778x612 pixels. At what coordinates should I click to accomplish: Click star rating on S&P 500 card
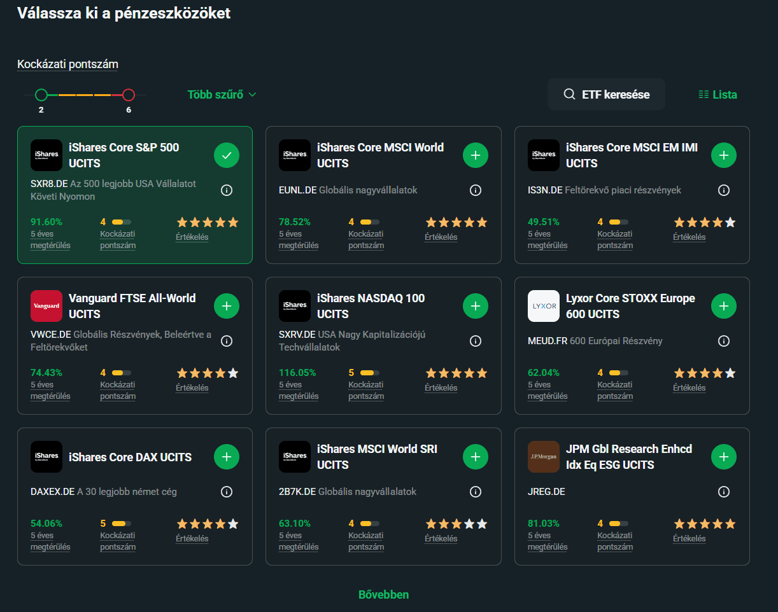pyautogui.click(x=208, y=222)
